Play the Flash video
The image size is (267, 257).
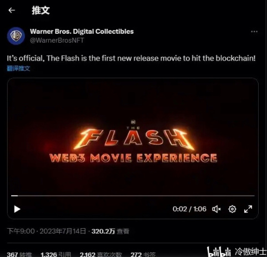17,209
